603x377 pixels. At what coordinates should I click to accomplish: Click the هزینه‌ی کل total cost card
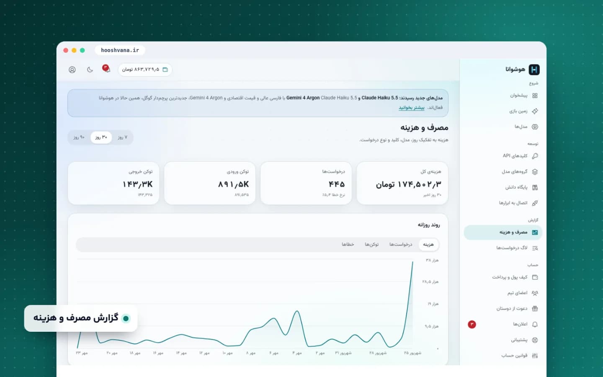point(402,183)
